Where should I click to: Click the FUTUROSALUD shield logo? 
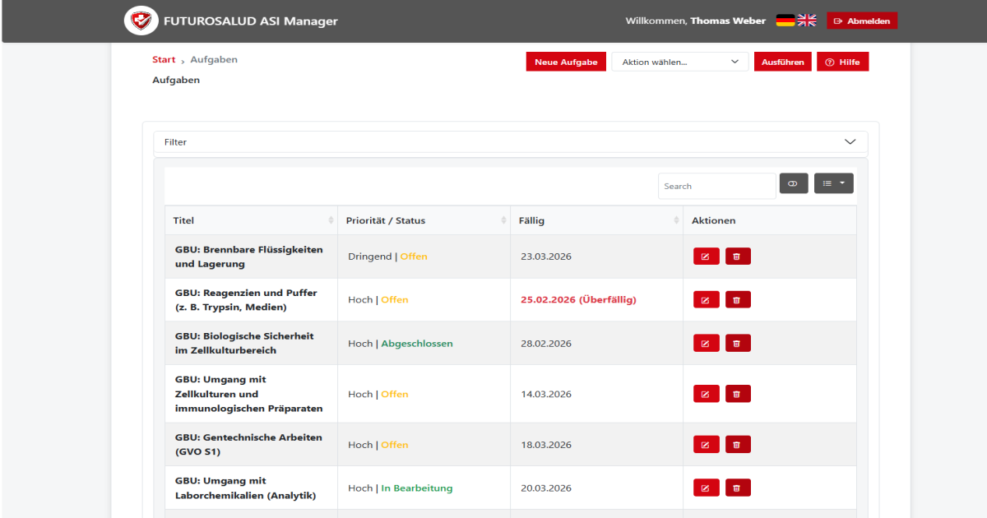point(141,21)
